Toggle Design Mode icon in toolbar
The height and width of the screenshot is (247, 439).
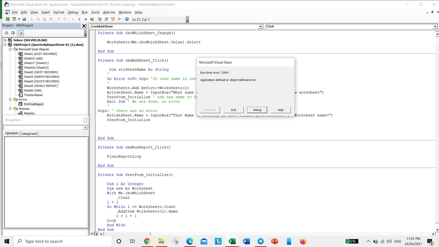click(92, 19)
